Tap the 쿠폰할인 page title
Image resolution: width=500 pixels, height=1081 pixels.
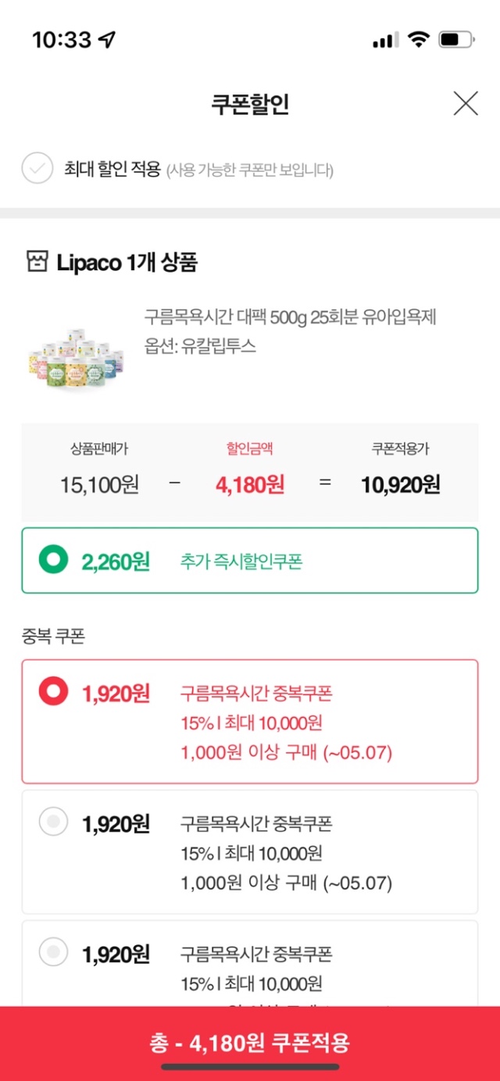coord(250,104)
